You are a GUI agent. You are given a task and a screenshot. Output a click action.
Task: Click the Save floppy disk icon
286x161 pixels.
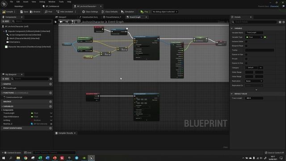click(x=21, y=12)
